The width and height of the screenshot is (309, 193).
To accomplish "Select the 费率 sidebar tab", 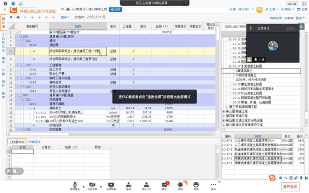I will [3, 60].
